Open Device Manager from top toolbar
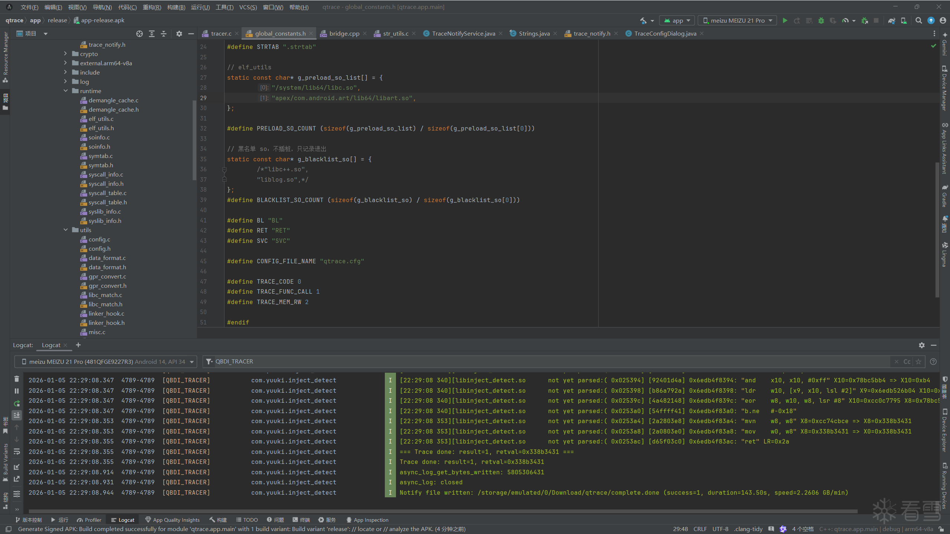This screenshot has height=534, width=950. coord(904,20)
